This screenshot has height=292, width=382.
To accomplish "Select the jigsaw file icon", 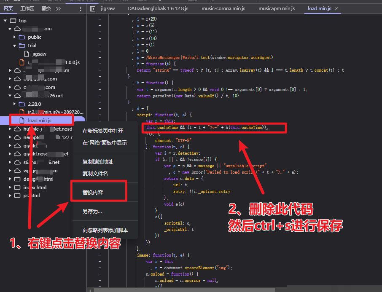I will point(26,54).
